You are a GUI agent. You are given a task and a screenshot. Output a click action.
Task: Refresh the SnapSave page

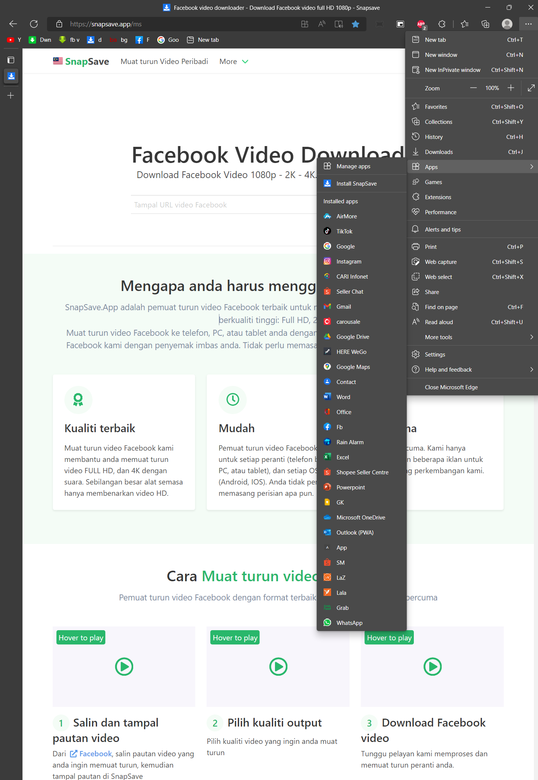click(34, 24)
